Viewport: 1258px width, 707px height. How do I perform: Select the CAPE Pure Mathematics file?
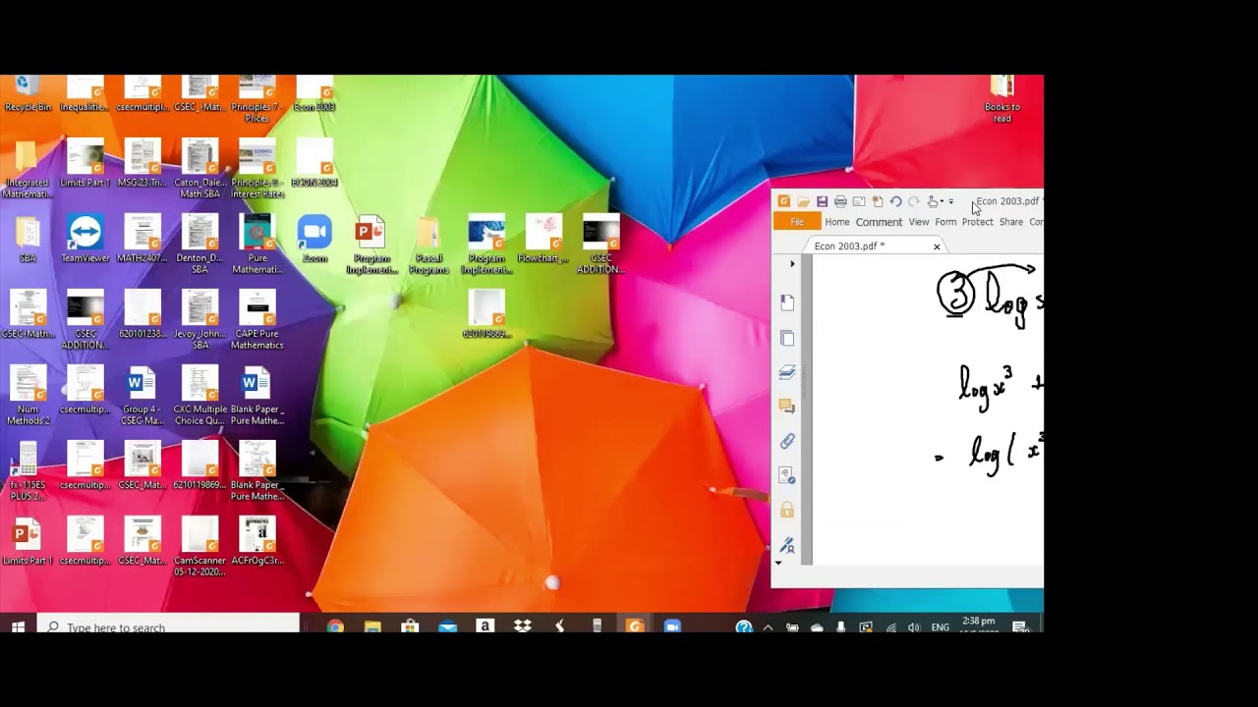click(x=257, y=320)
